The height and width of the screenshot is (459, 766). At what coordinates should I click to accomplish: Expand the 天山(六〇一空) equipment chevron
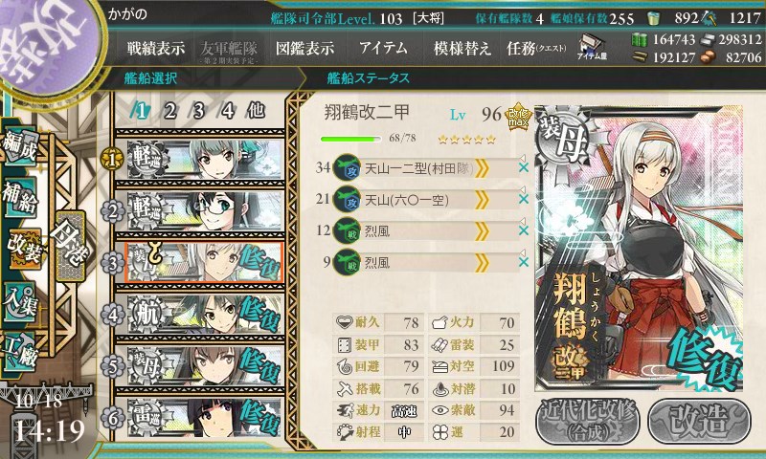[x=482, y=200]
